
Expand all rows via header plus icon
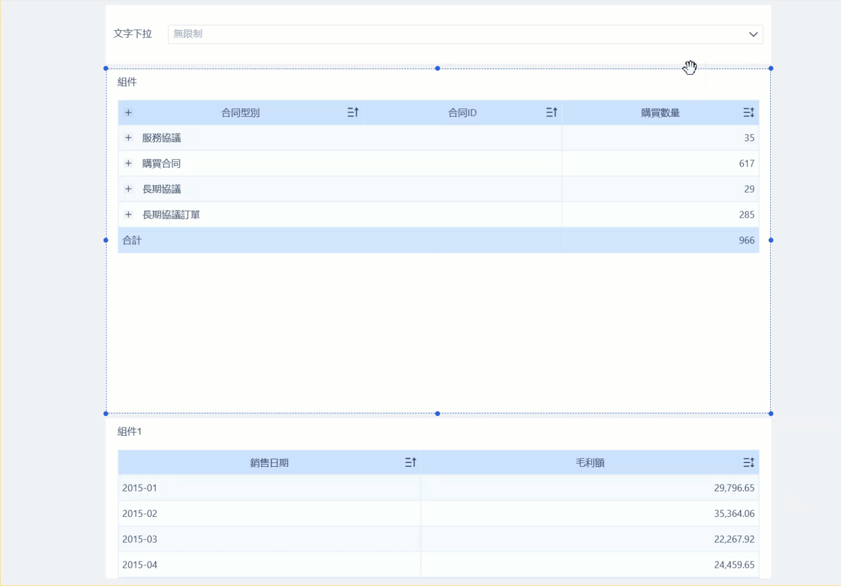(129, 113)
